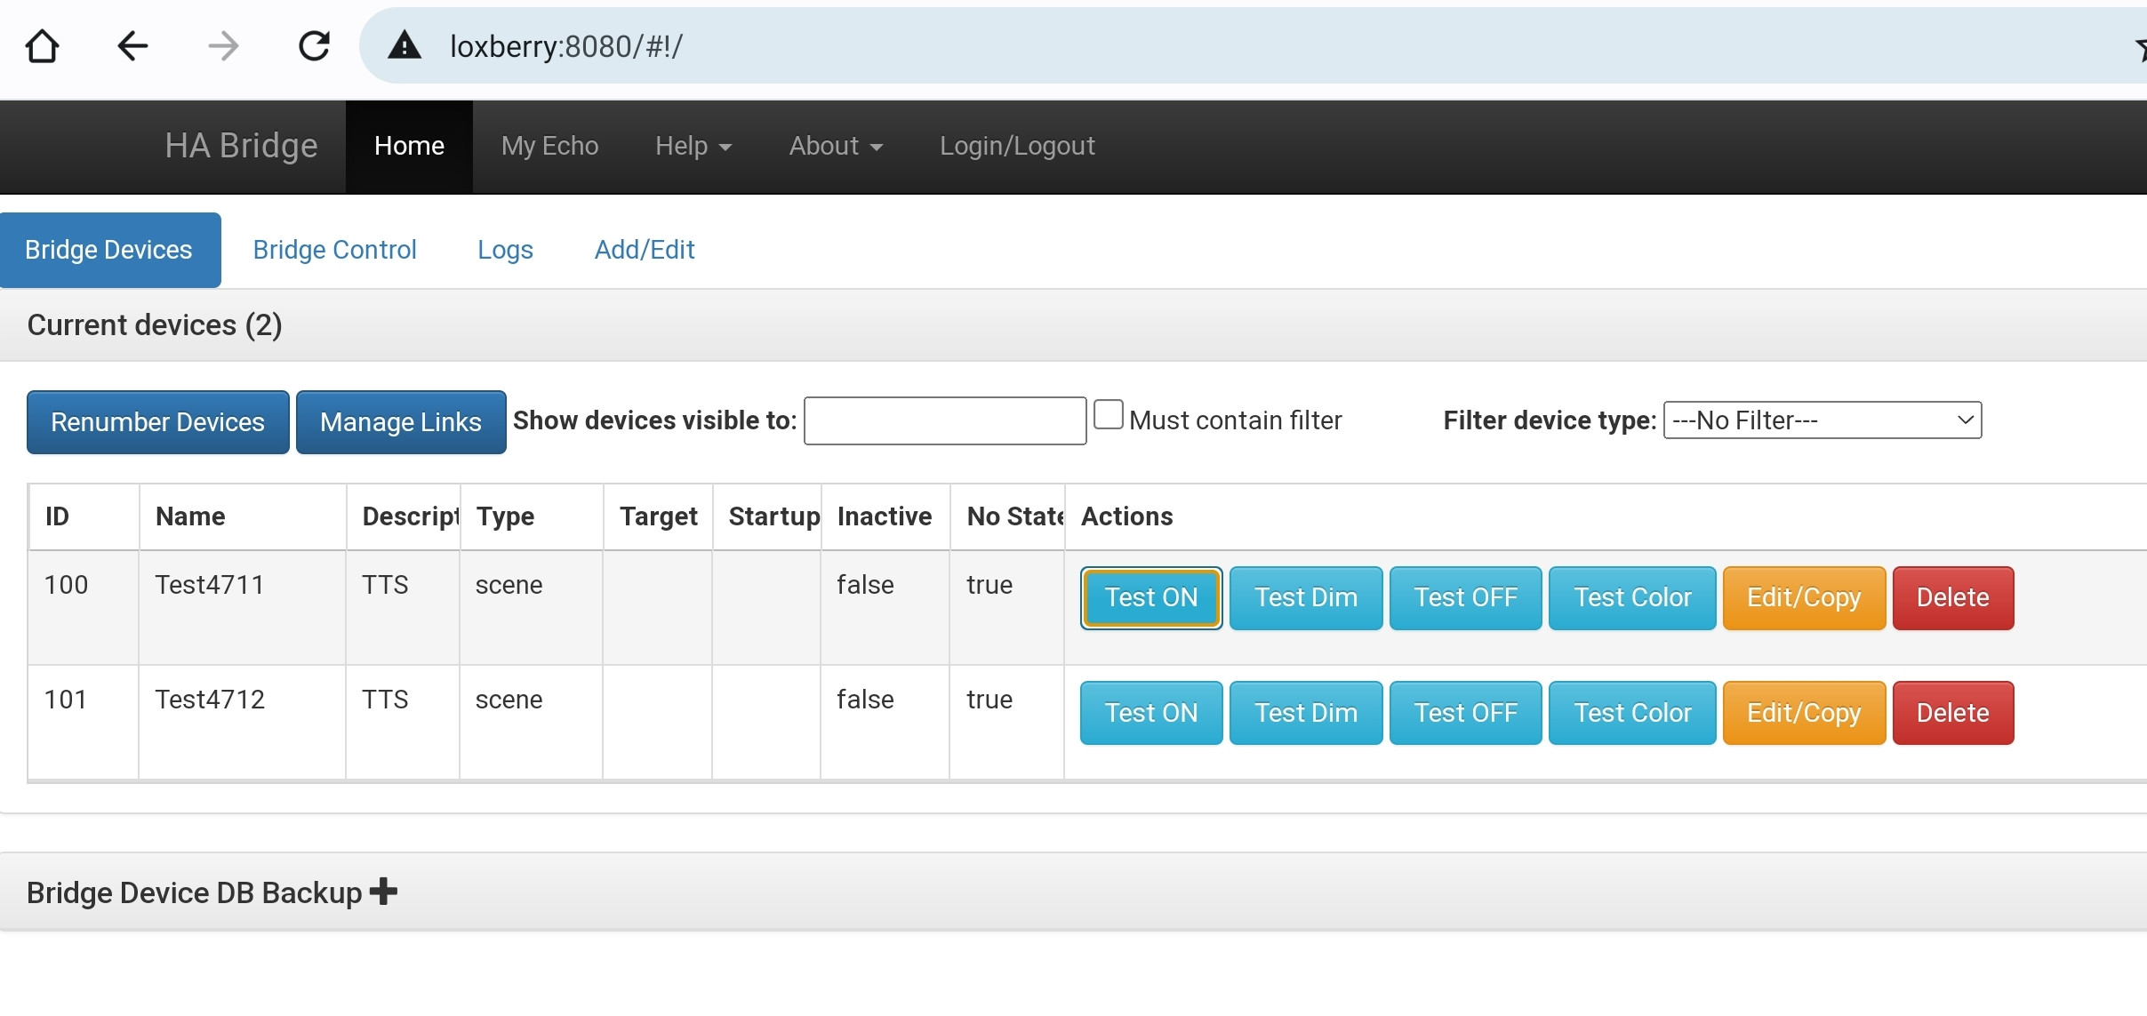Open the Filter device type dropdown

1822,420
